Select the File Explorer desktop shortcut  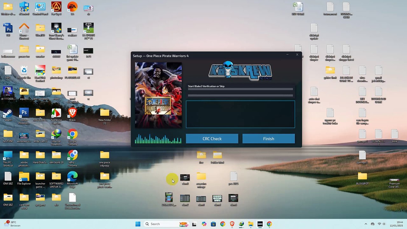tap(24, 179)
